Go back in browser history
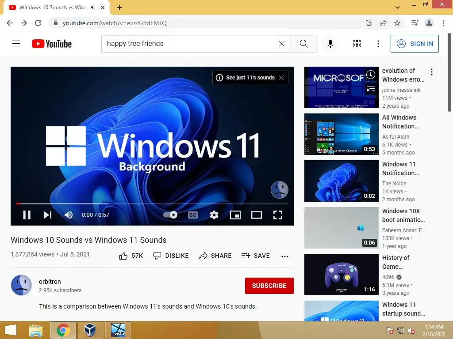The width and height of the screenshot is (453, 339). 10,23
